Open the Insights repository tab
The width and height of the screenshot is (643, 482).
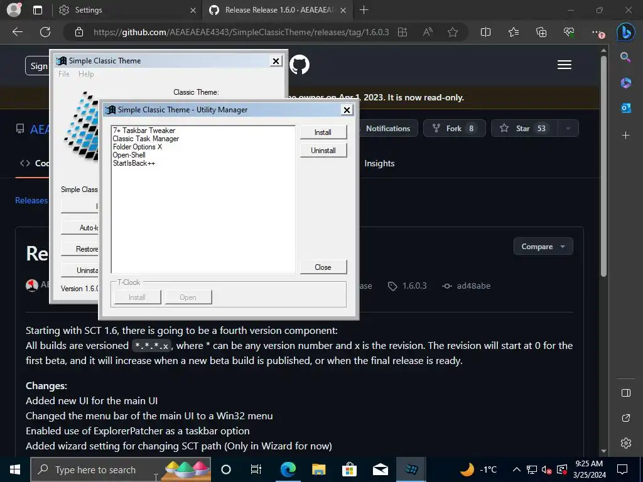pyautogui.click(x=379, y=163)
